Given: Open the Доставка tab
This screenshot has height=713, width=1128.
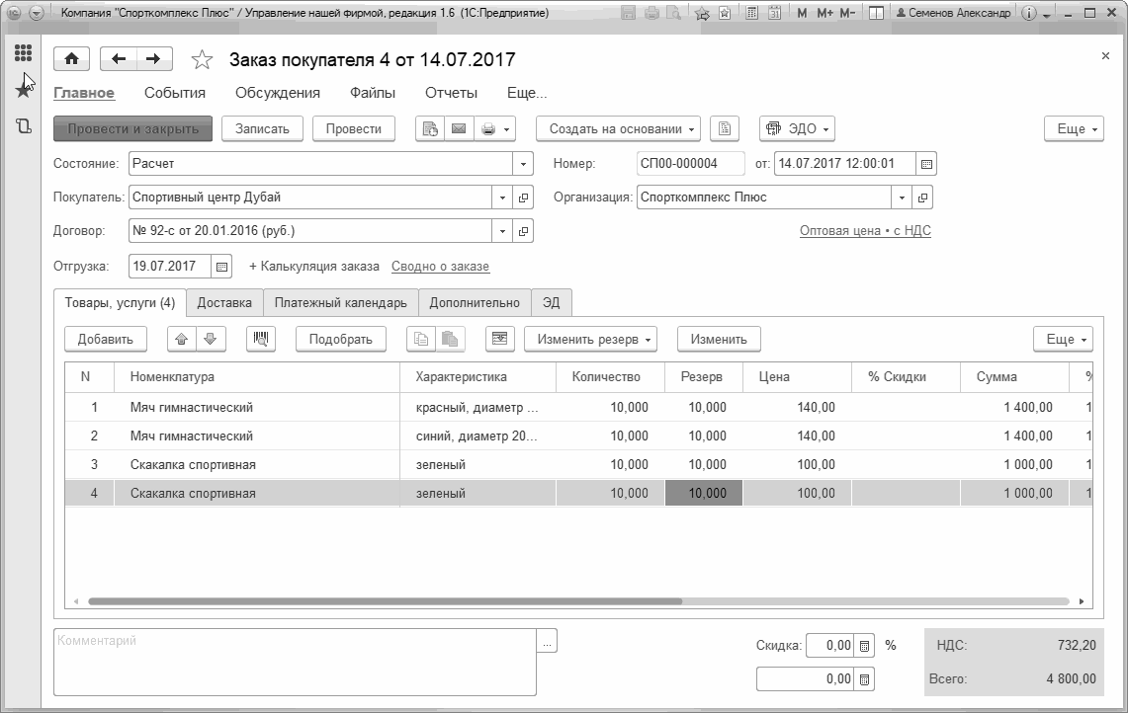Looking at the screenshot, I should coord(224,302).
